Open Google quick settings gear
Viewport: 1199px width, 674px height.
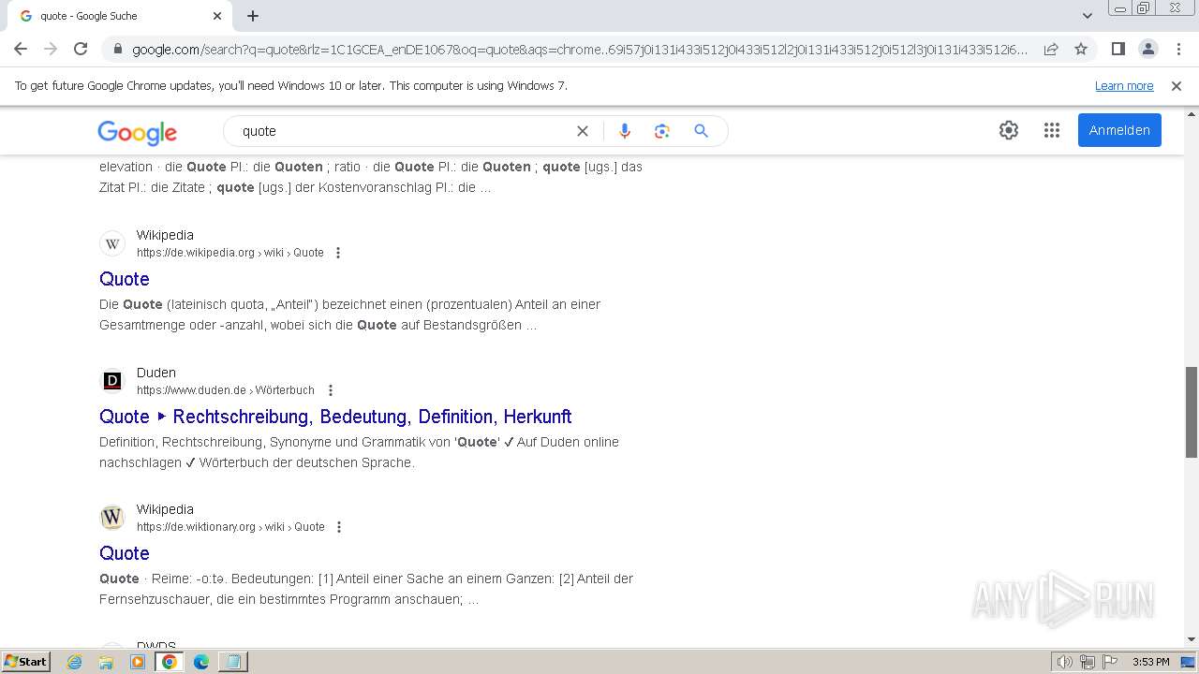1009,130
